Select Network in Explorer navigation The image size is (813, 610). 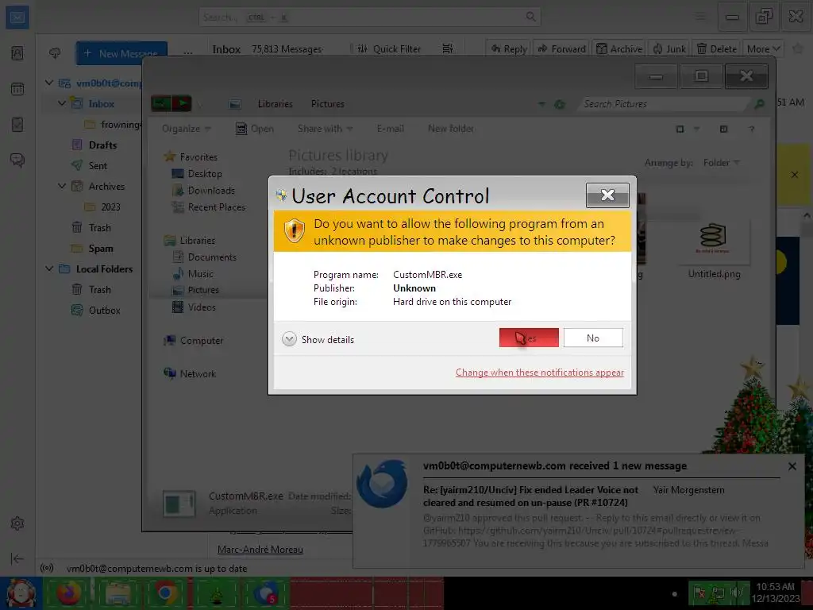tap(198, 373)
